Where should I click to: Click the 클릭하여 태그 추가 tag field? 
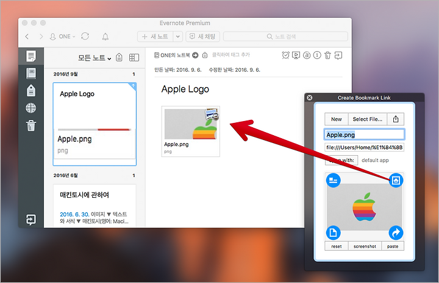pyautogui.click(x=230, y=55)
